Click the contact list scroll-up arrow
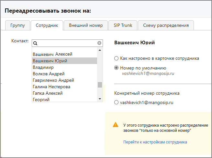The image size is (212, 158). [100, 50]
